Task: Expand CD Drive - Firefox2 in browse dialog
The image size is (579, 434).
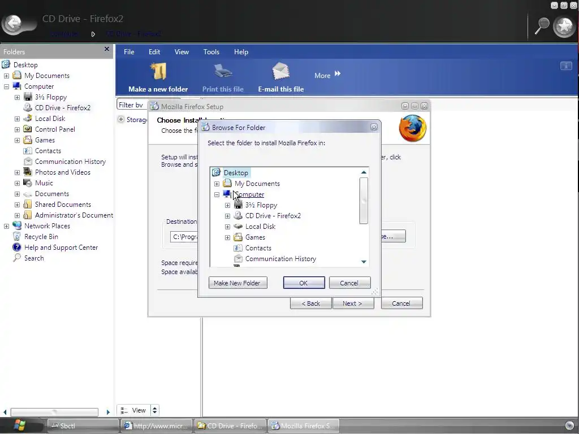Action: (x=227, y=216)
